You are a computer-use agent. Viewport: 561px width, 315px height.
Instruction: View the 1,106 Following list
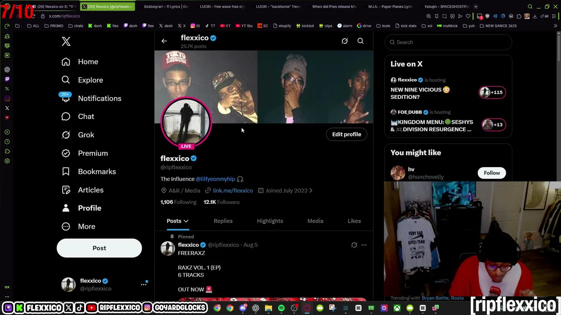point(178,202)
